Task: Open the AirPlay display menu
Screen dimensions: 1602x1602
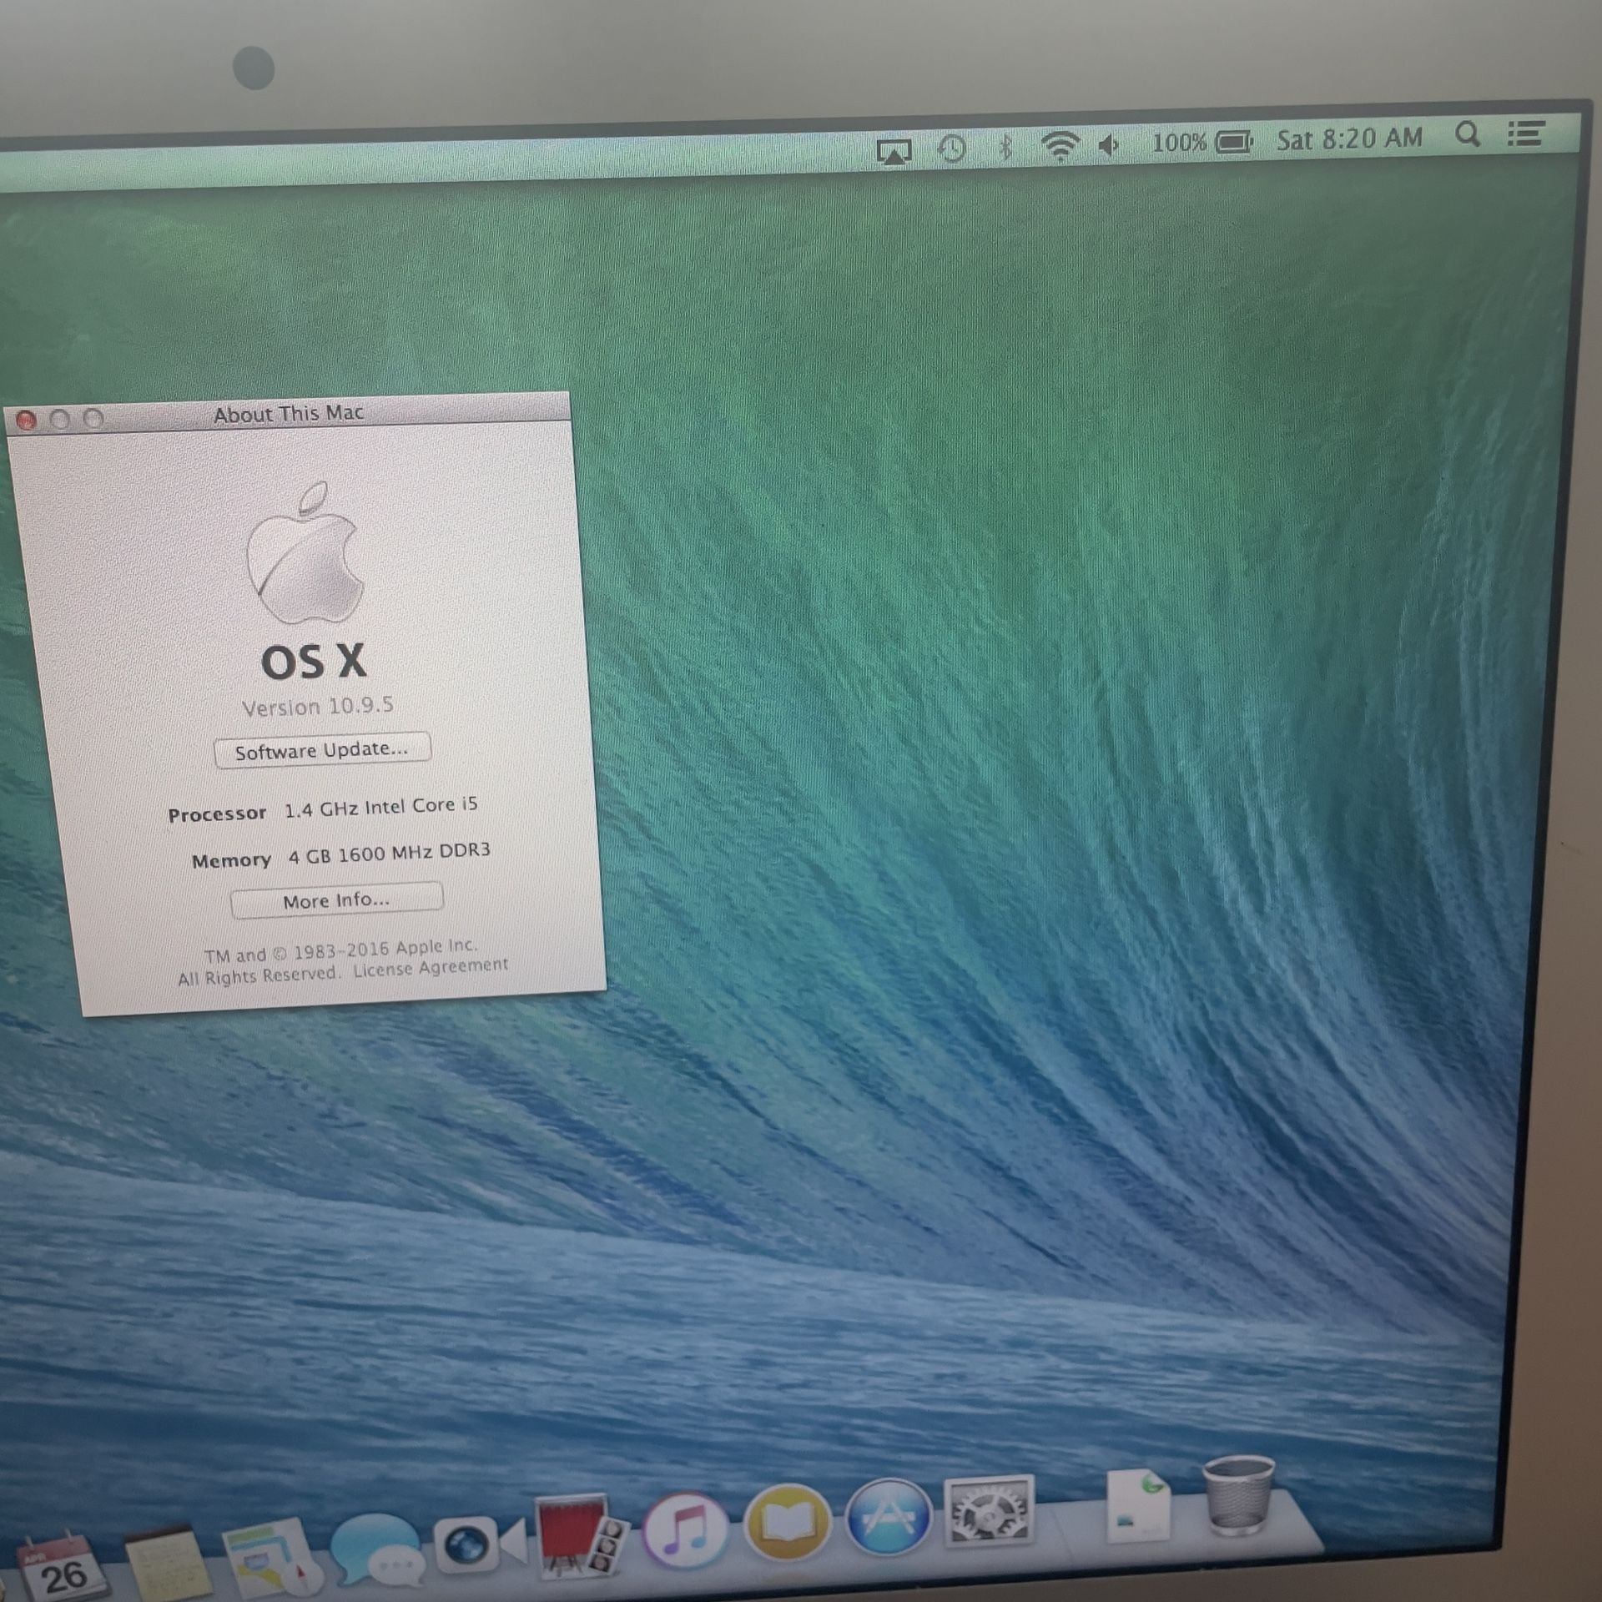Action: pyautogui.click(x=894, y=152)
